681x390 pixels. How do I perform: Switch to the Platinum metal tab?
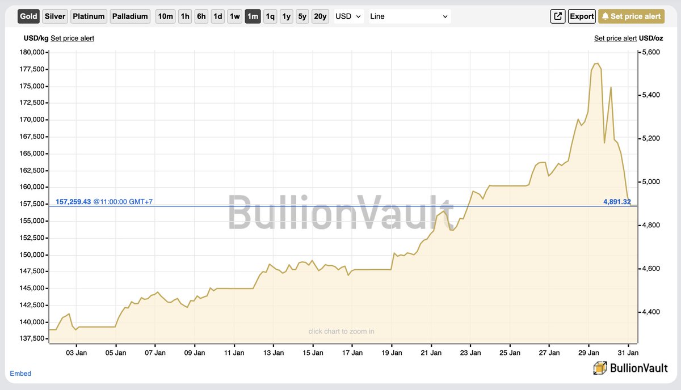(x=89, y=16)
